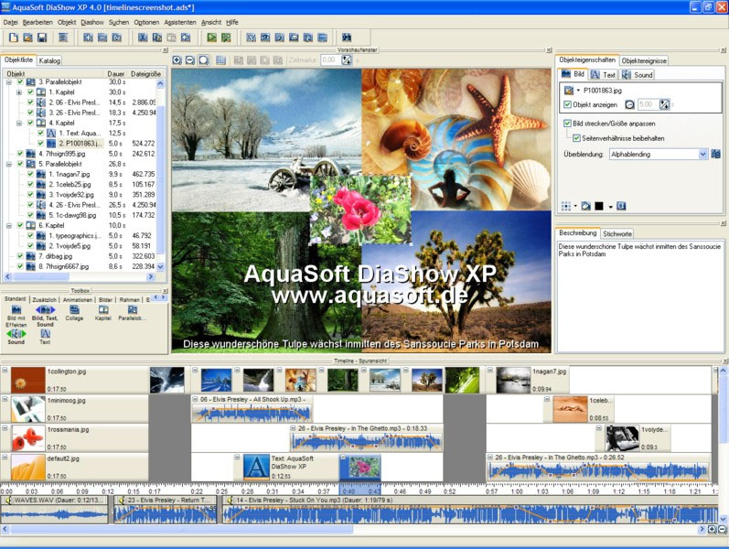Screen dimensions: 729x549
Task: Open the Stichworte tab
Action: 616,233
